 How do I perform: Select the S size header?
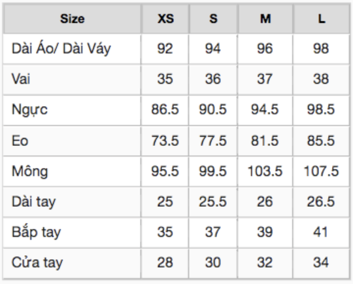(x=213, y=19)
